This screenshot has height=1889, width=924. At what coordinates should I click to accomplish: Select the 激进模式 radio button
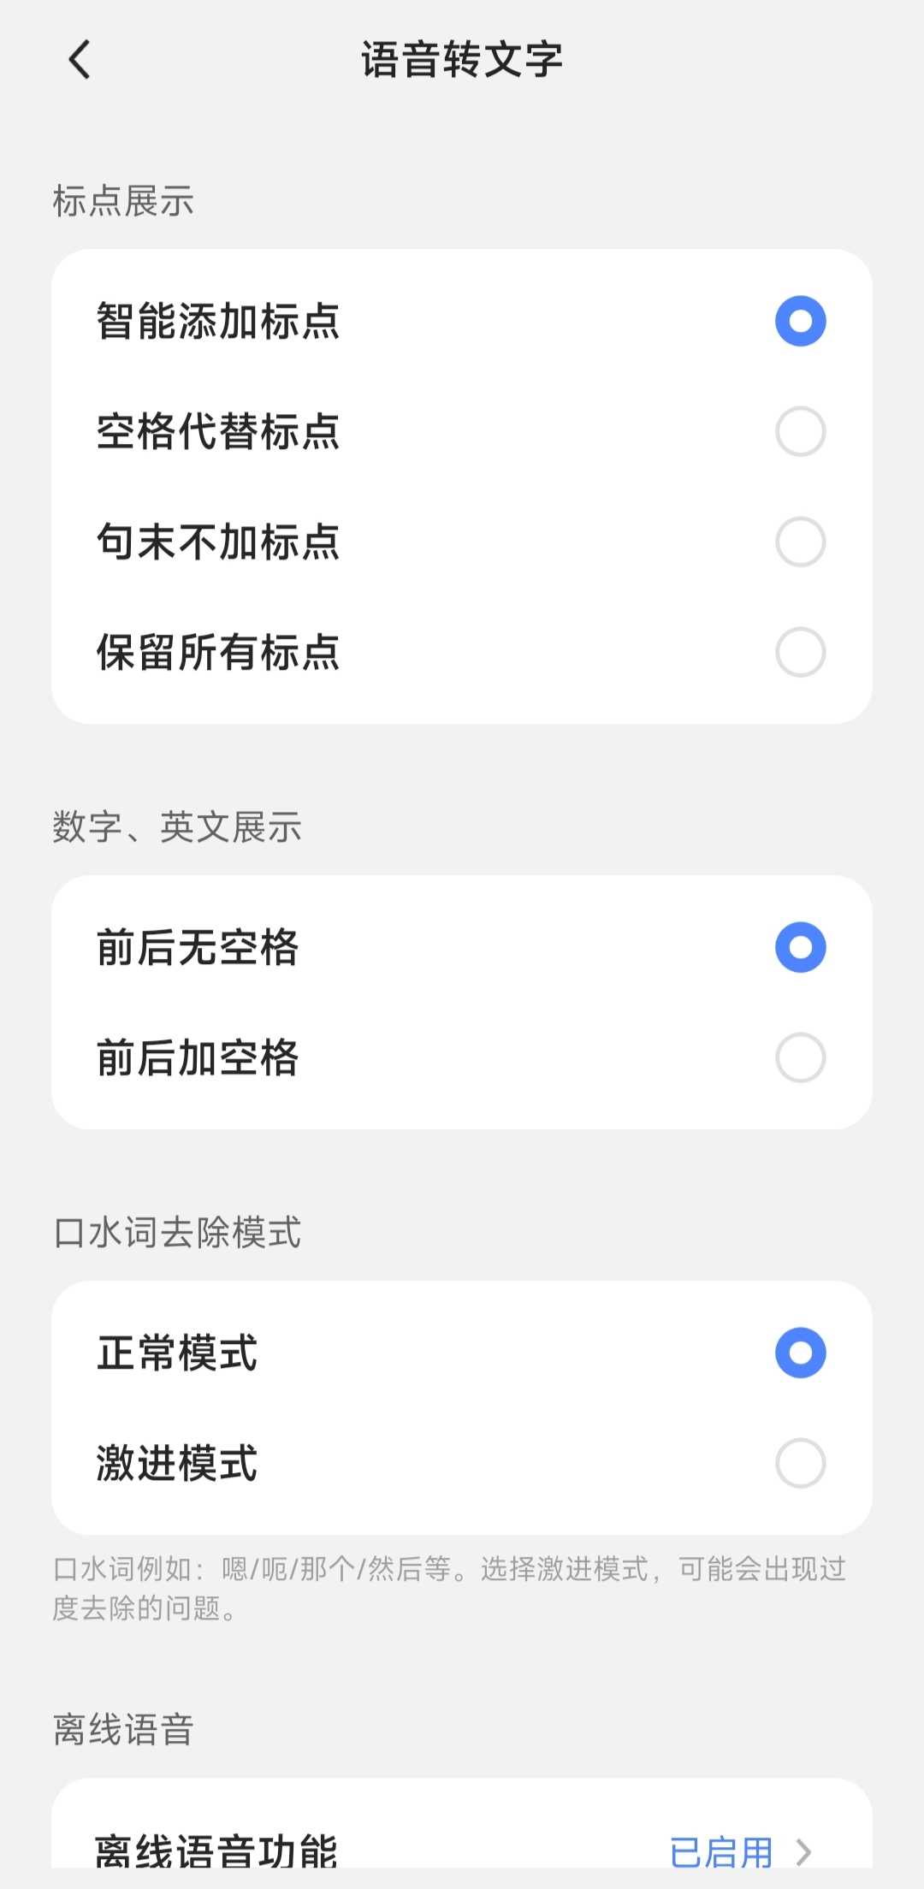point(800,1463)
